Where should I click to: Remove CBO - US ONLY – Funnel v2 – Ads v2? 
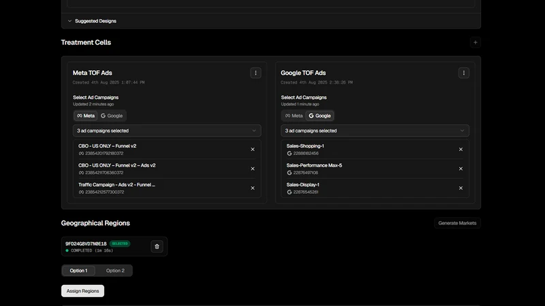click(x=253, y=169)
